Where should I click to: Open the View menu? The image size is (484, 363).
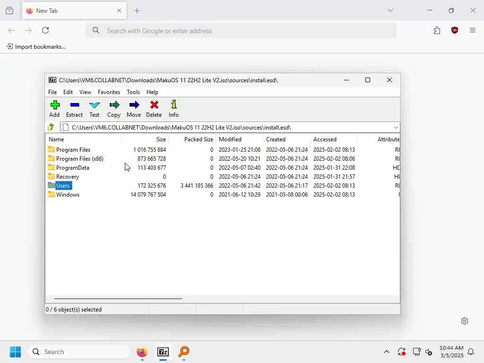[x=85, y=92]
